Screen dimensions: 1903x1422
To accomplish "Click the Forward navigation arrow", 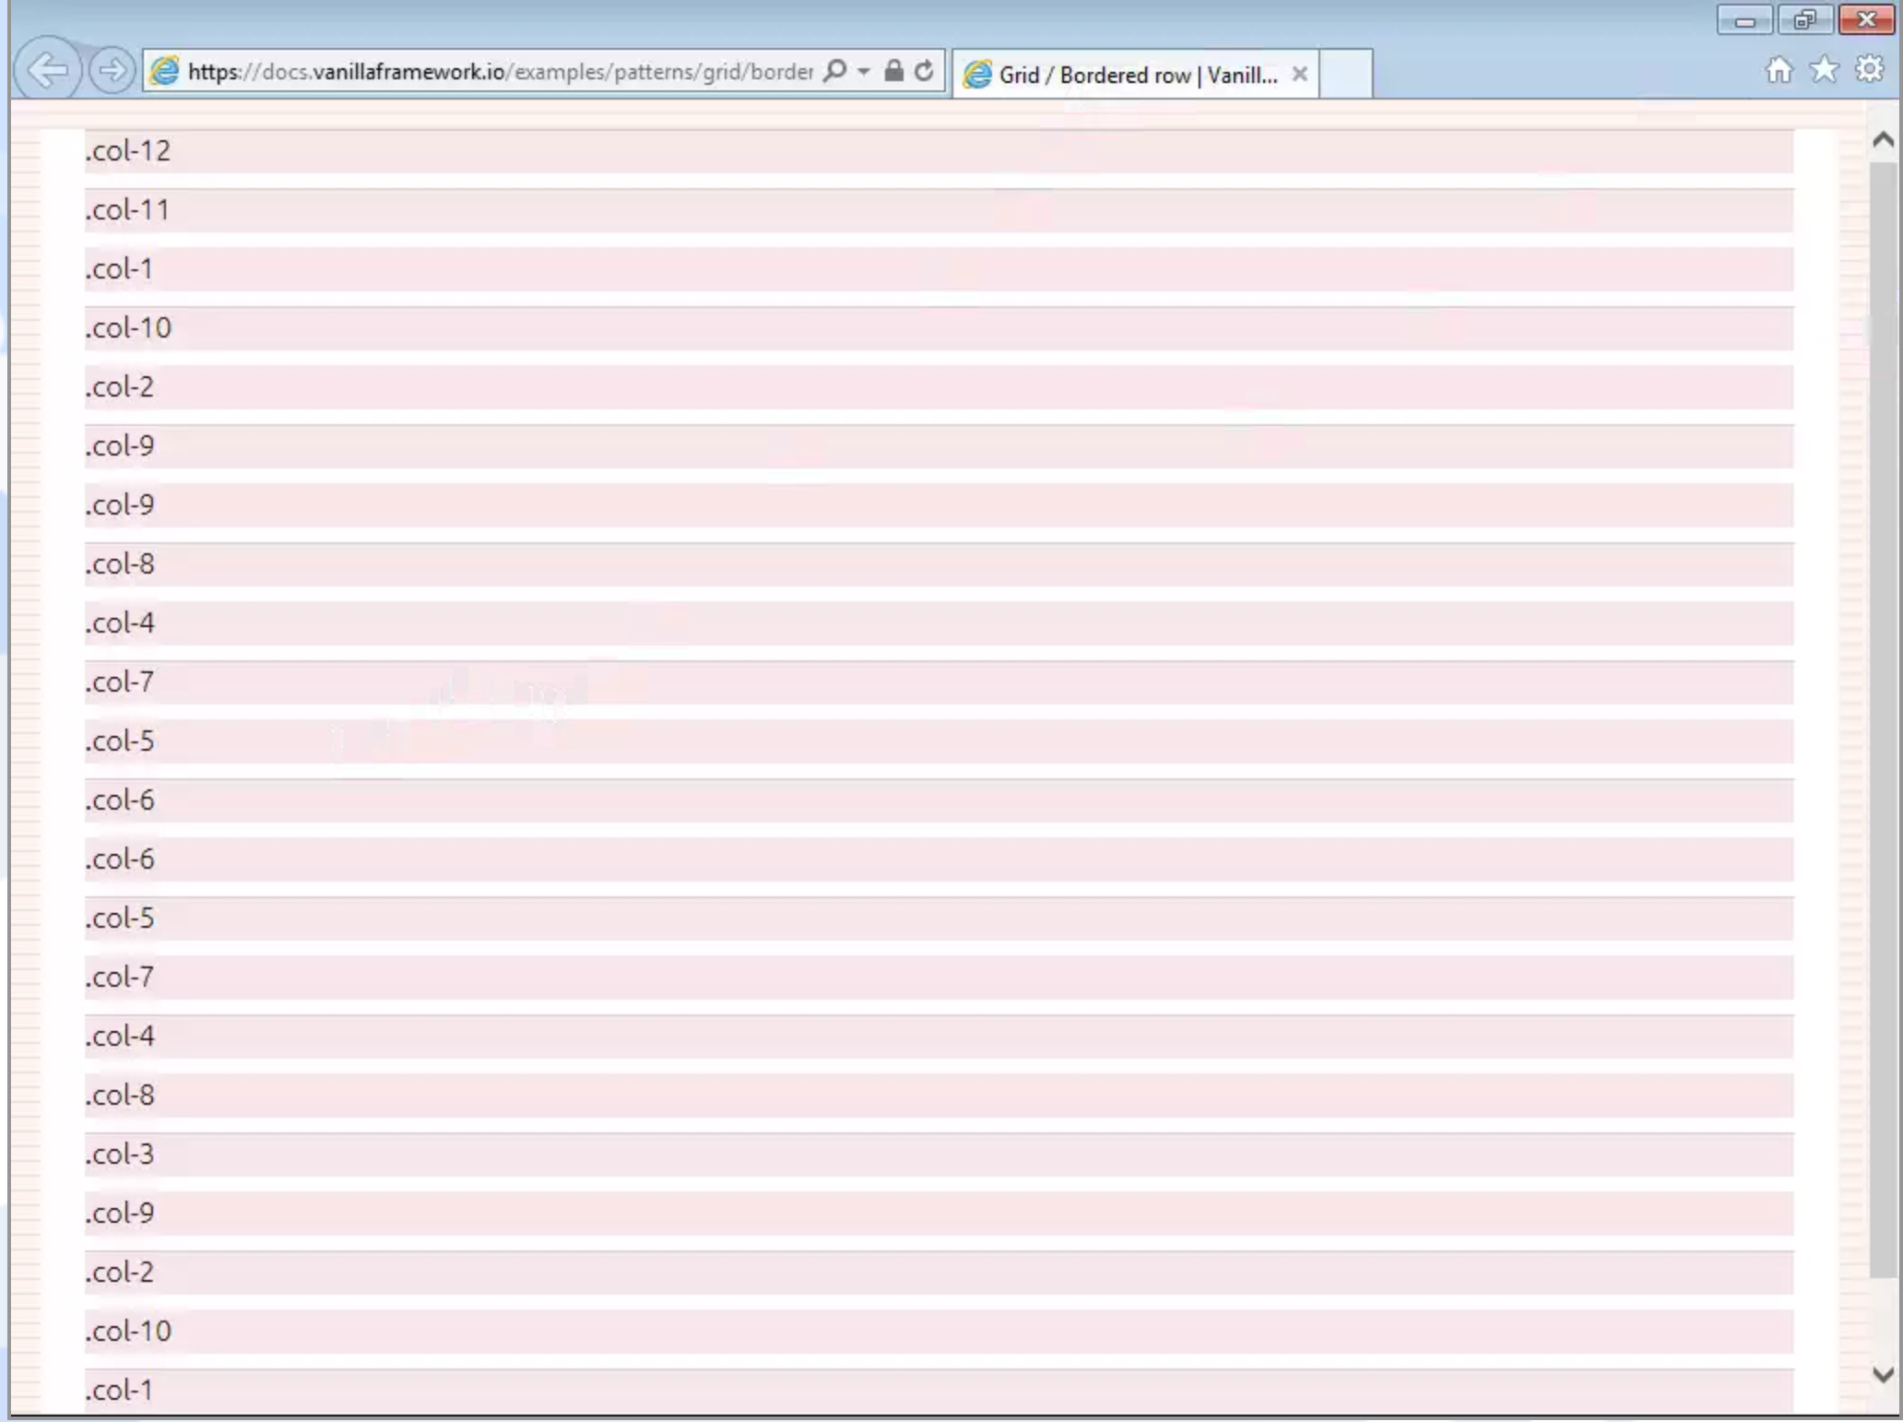I will [x=112, y=70].
